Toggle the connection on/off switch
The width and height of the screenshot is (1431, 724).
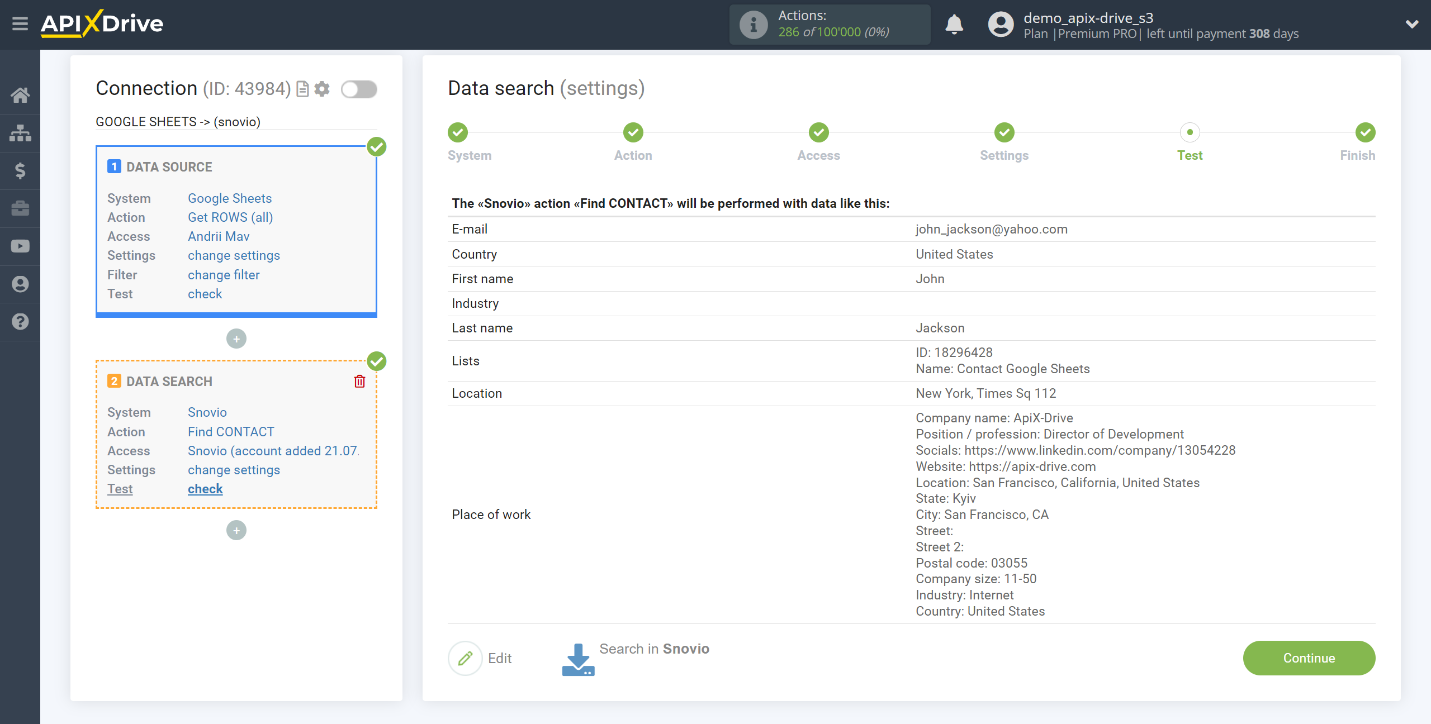tap(359, 89)
